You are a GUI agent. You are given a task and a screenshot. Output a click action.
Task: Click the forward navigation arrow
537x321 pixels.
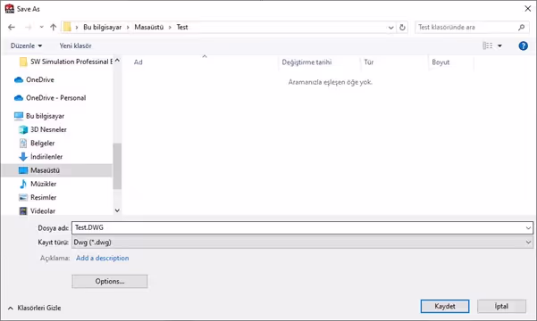click(29, 27)
